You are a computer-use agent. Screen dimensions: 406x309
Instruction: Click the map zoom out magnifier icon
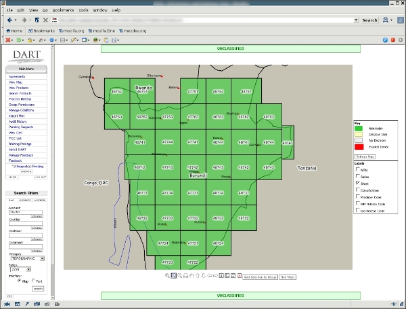tap(180, 276)
